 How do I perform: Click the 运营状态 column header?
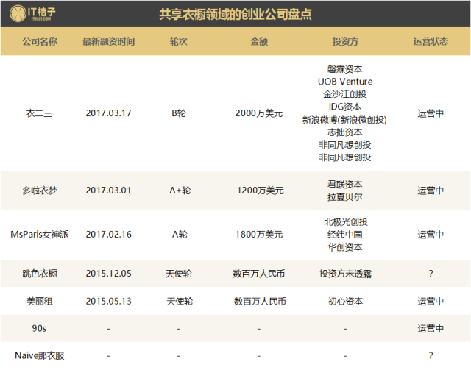pos(431,41)
